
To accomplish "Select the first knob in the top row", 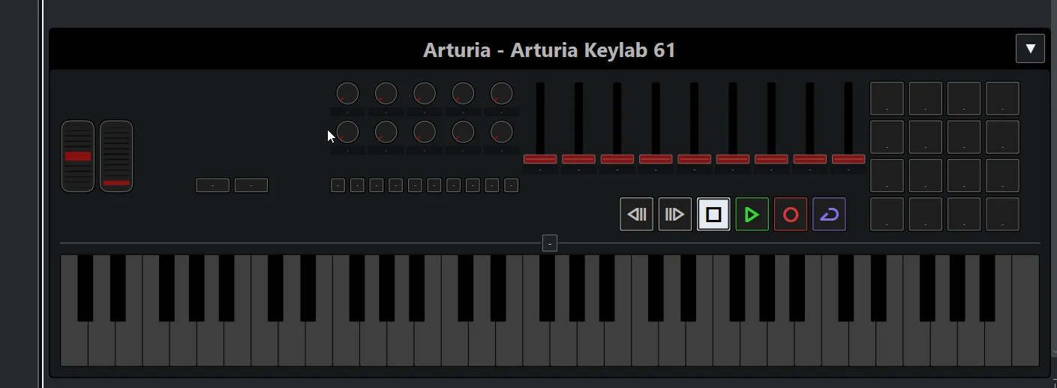I will click(347, 94).
